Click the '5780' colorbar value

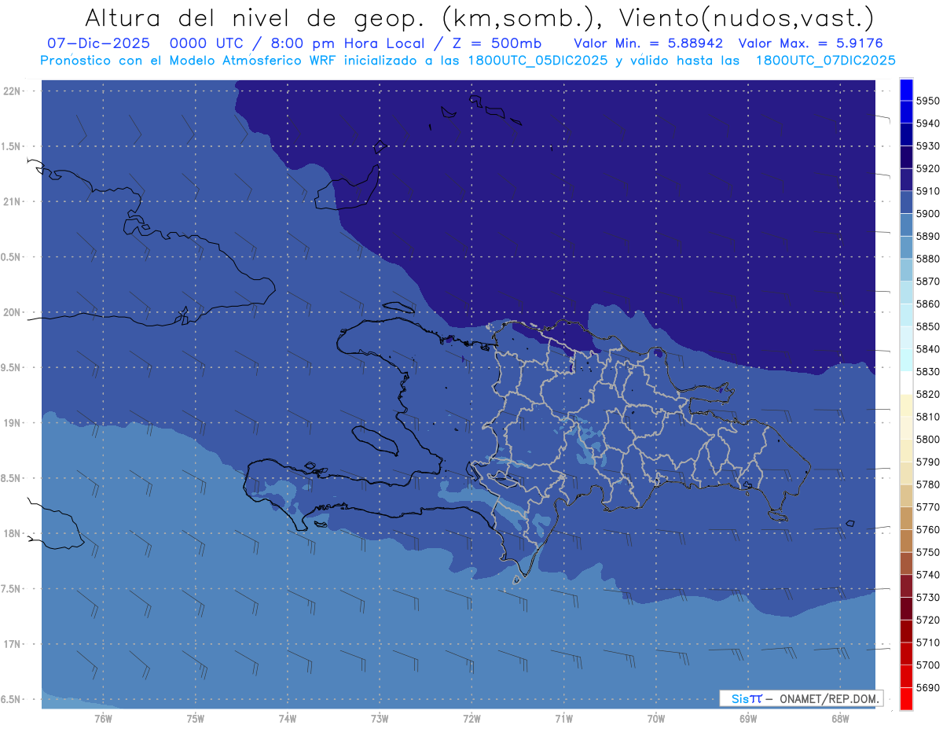point(928,484)
